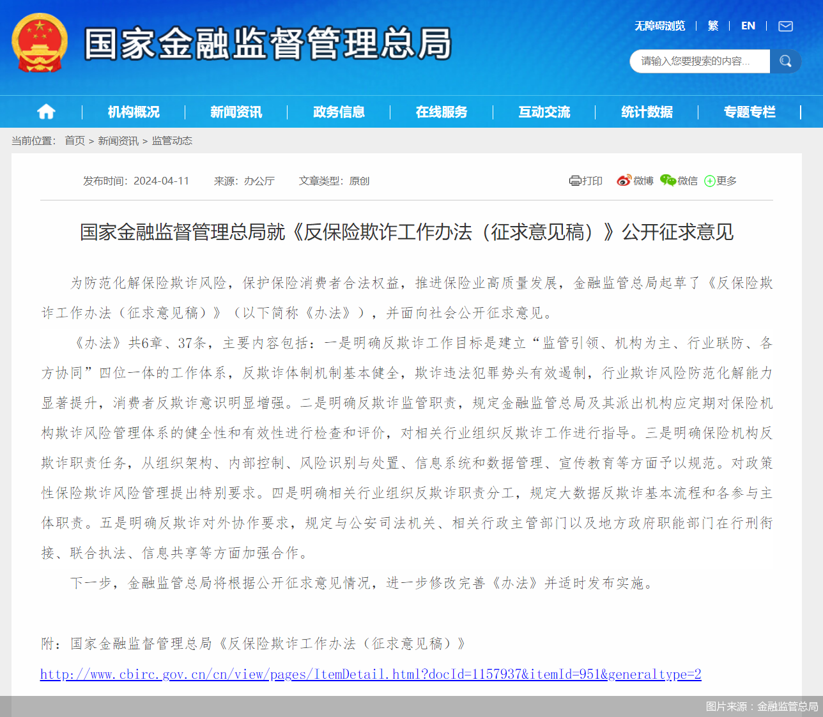Open the 新闻资讯 menu
Viewport: 823px width, 717px height.
[236, 111]
